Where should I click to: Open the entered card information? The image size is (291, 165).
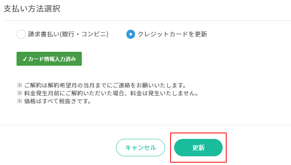pyautogui.click(x=49, y=59)
